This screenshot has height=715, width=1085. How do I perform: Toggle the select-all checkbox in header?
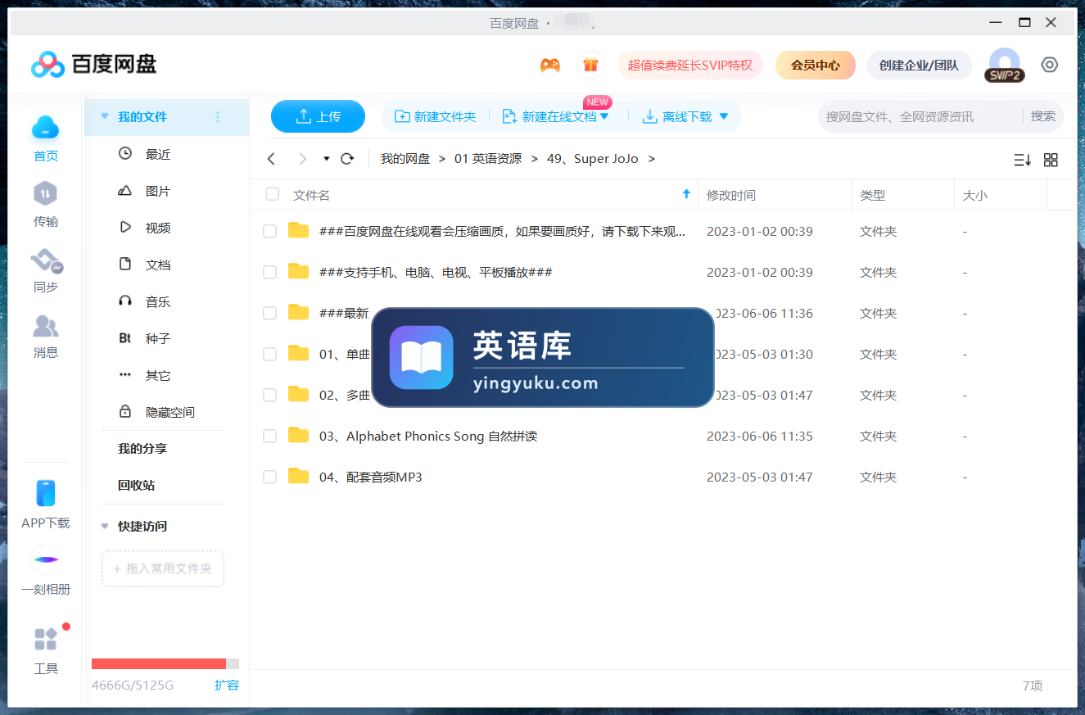click(273, 194)
